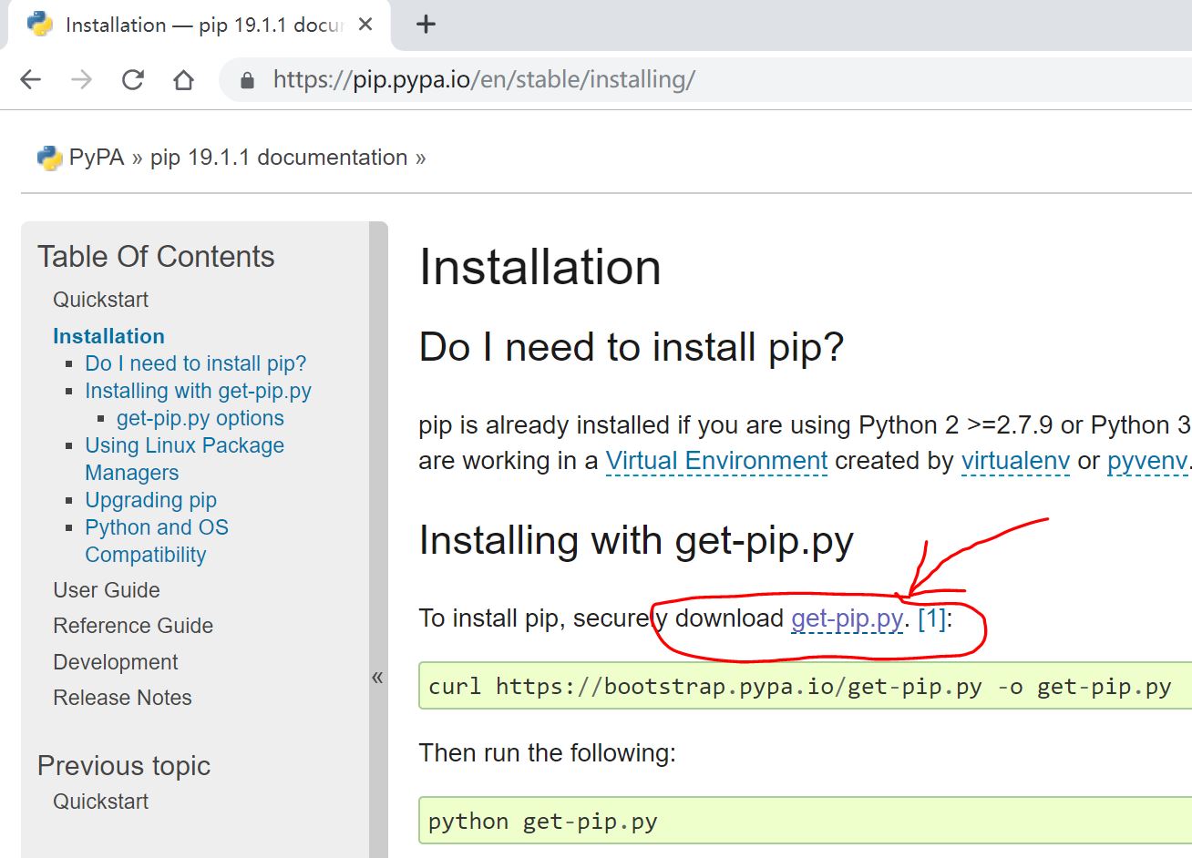Image resolution: width=1192 pixels, height=858 pixels.
Task: Open Quickstart under Previous topic
Action: [100, 802]
